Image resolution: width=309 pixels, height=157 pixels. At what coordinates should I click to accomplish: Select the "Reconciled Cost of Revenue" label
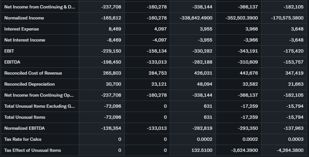[x=33, y=73]
